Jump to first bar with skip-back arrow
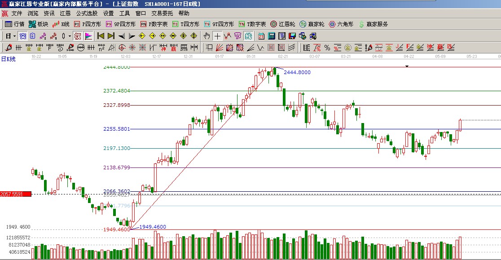Viewport: 501px width, 260px height. point(101,36)
